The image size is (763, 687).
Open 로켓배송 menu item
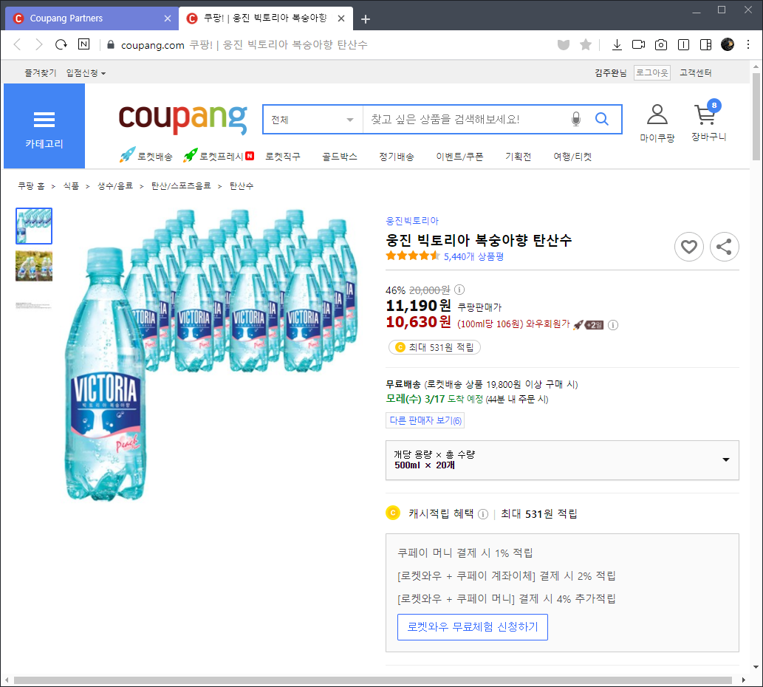point(146,156)
